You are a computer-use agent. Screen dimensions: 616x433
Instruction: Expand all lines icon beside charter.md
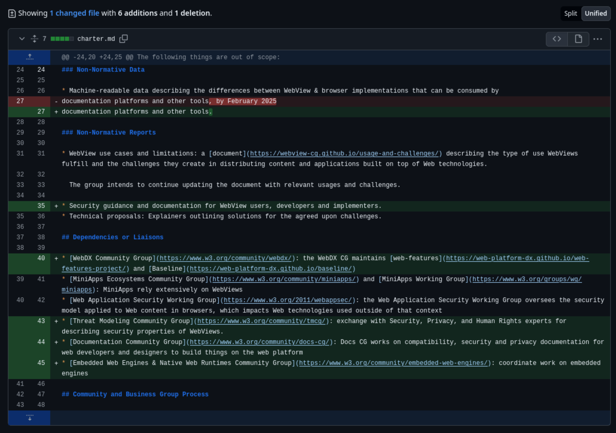[34, 39]
